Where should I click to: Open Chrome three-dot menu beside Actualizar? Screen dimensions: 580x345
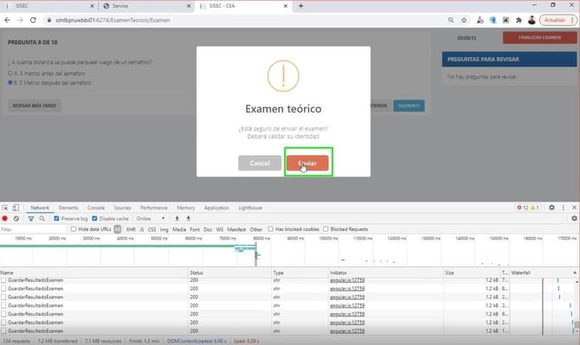click(x=572, y=20)
